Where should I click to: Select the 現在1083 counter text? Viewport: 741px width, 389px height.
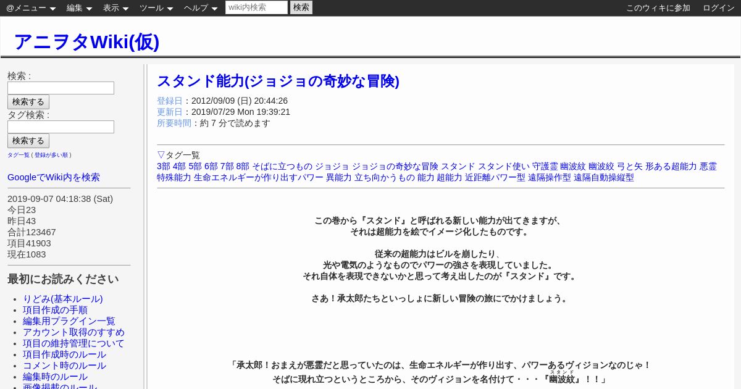click(27, 254)
